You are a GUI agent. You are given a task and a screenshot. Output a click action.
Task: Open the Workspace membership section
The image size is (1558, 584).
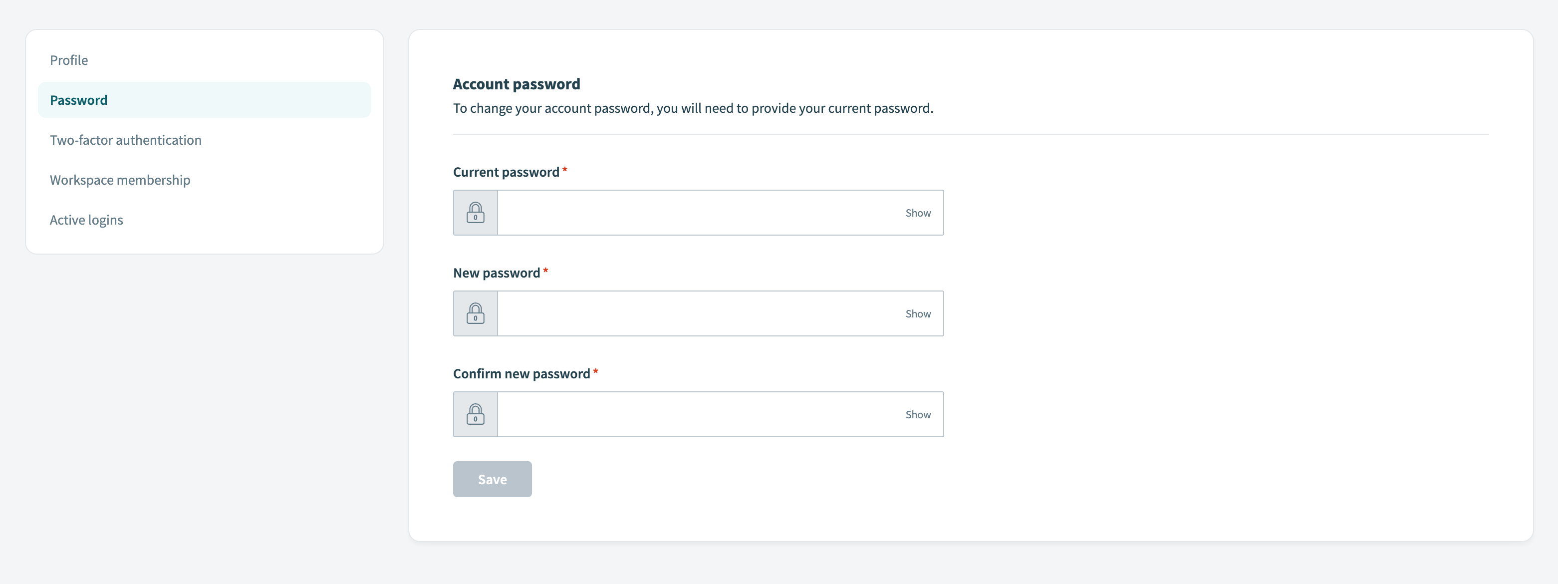coord(119,179)
